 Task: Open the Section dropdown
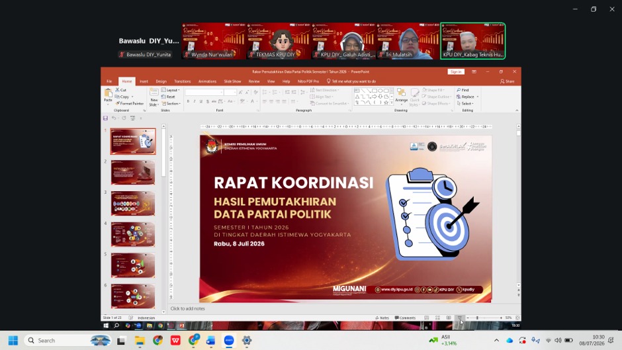click(171, 104)
